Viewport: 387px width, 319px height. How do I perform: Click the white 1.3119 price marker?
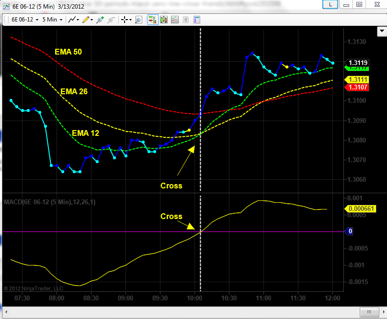click(x=357, y=63)
